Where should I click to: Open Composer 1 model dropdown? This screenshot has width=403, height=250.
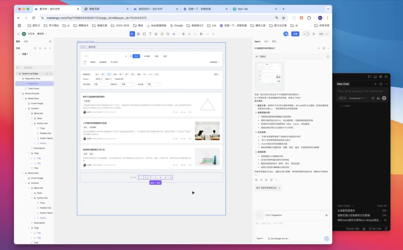coord(357,98)
